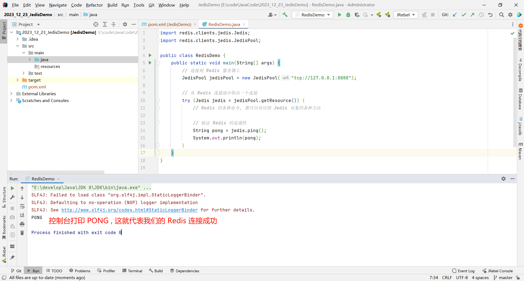Expand the .idea folder

(x=17, y=39)
